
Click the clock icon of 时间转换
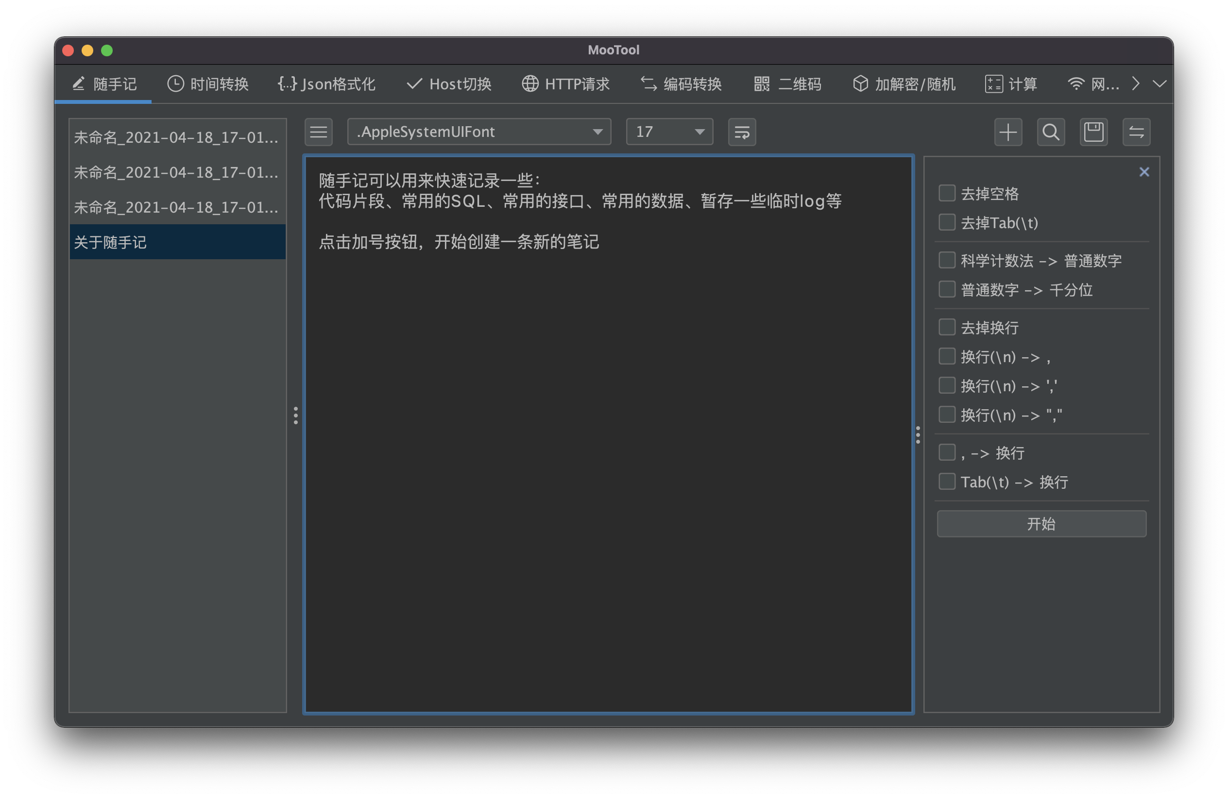point(175,83)
